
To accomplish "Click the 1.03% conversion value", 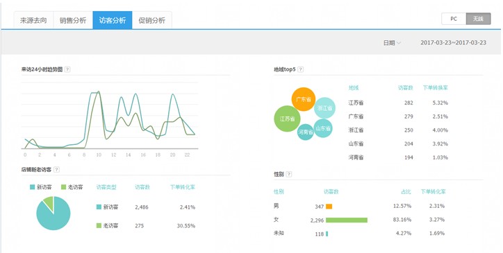I will pyautogui.click(x=440, y=157).
